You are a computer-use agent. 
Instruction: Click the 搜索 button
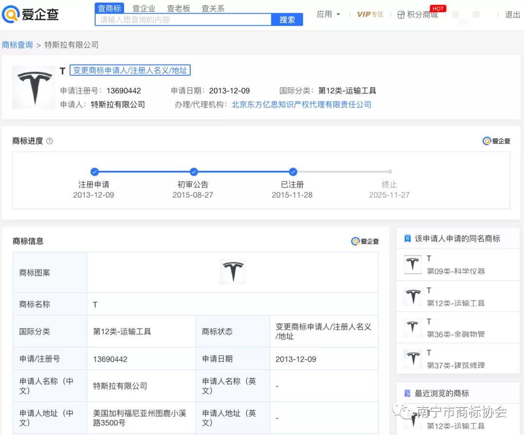tap(287, 20)
